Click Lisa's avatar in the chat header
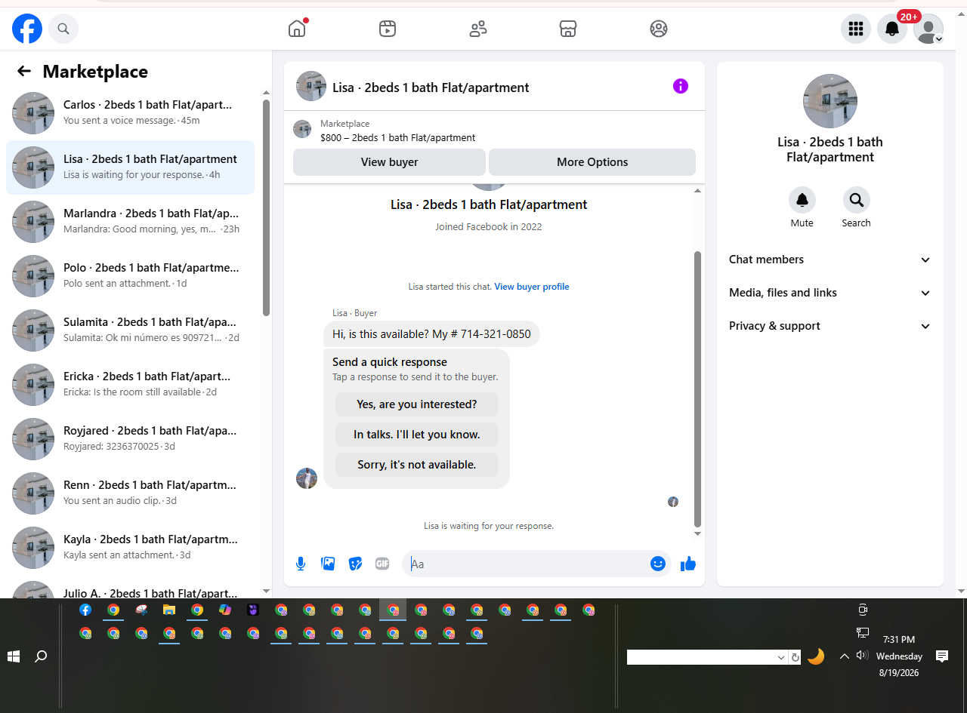Screen dimensions: 967x713 (x=311, y=86)
